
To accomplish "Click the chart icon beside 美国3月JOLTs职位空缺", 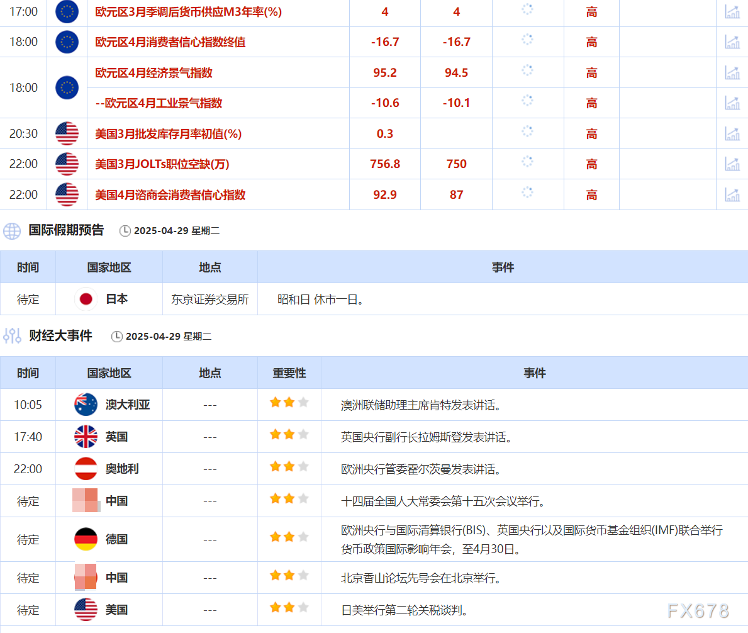I will click(x=732, y=164).
